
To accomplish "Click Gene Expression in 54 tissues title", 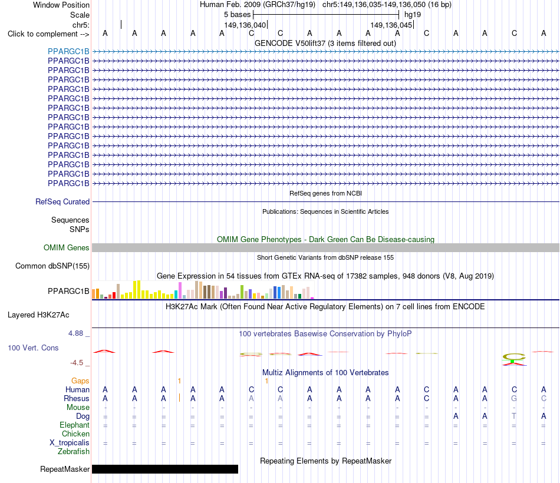I will coord(325,276).
